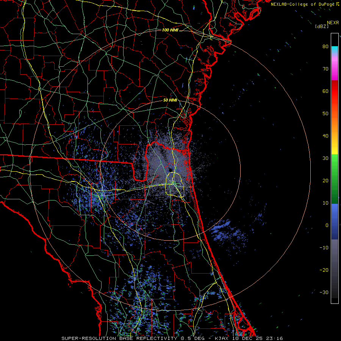Image resolution: width=341 pixels, height=341 pixels.
Task: Click the '100 NMI' range ring label
Action: tap(170, 30)
